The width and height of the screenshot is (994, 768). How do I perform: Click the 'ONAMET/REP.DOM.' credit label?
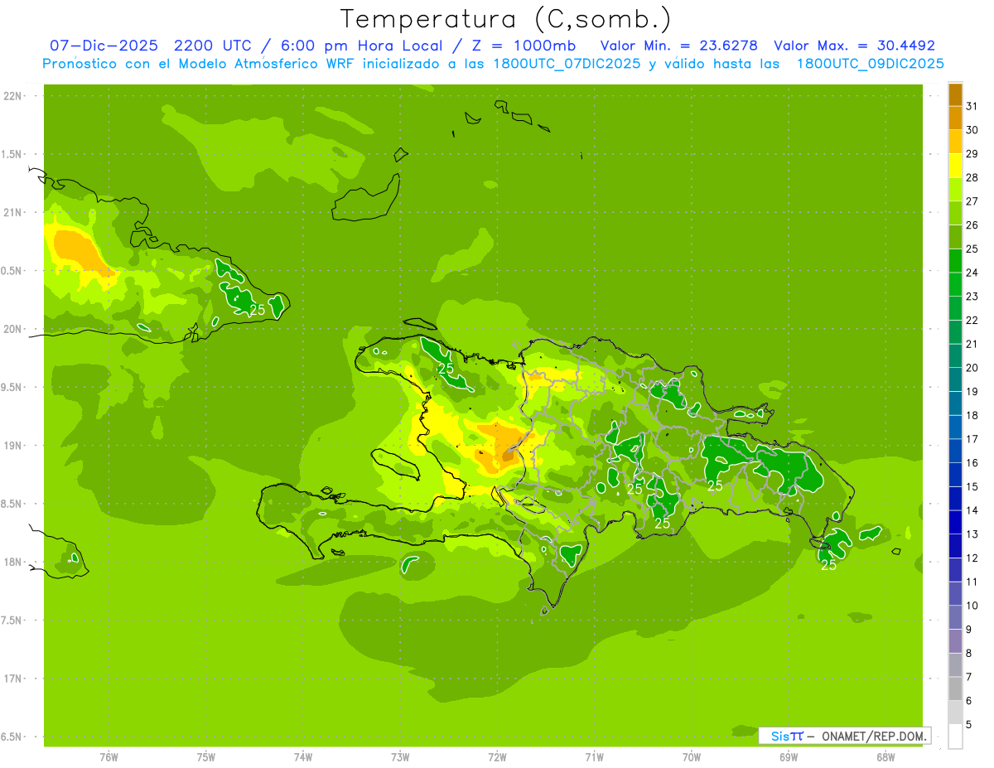(873, 736)
